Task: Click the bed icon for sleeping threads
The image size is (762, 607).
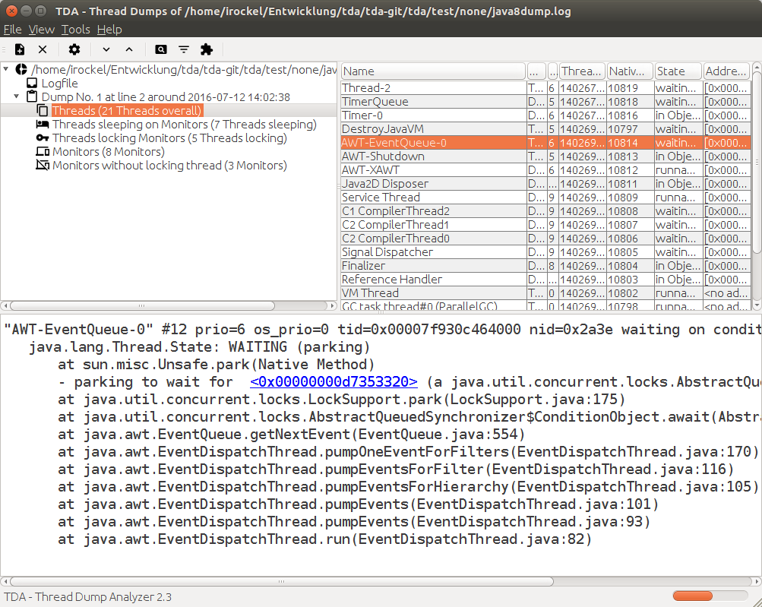Action: click(x=43, y=124)
